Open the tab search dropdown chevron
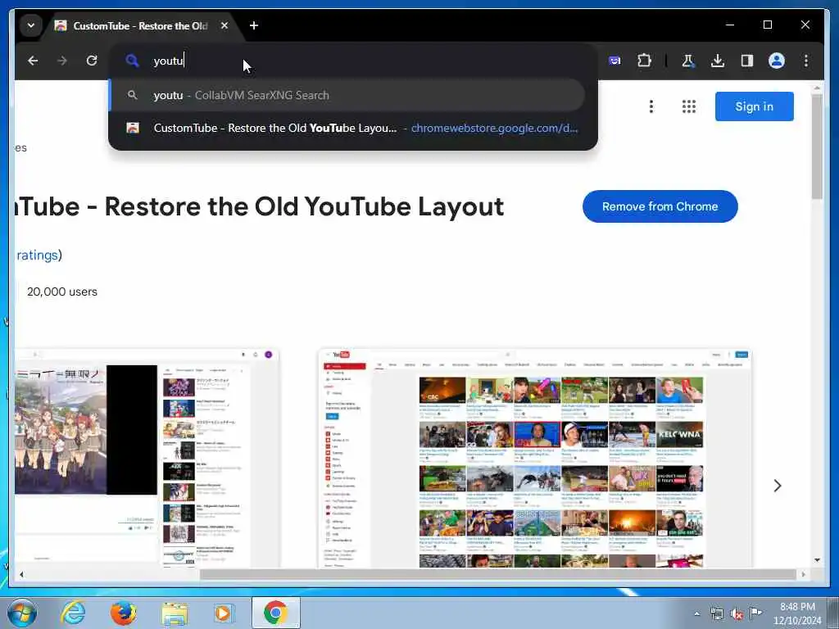 coord(31,25)
